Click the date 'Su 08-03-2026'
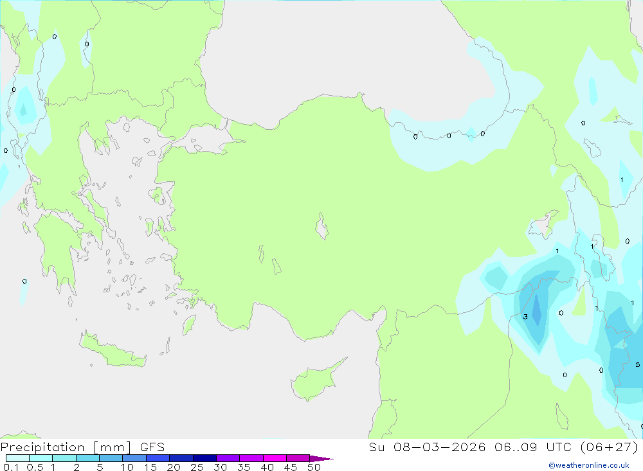 [427, 447]
